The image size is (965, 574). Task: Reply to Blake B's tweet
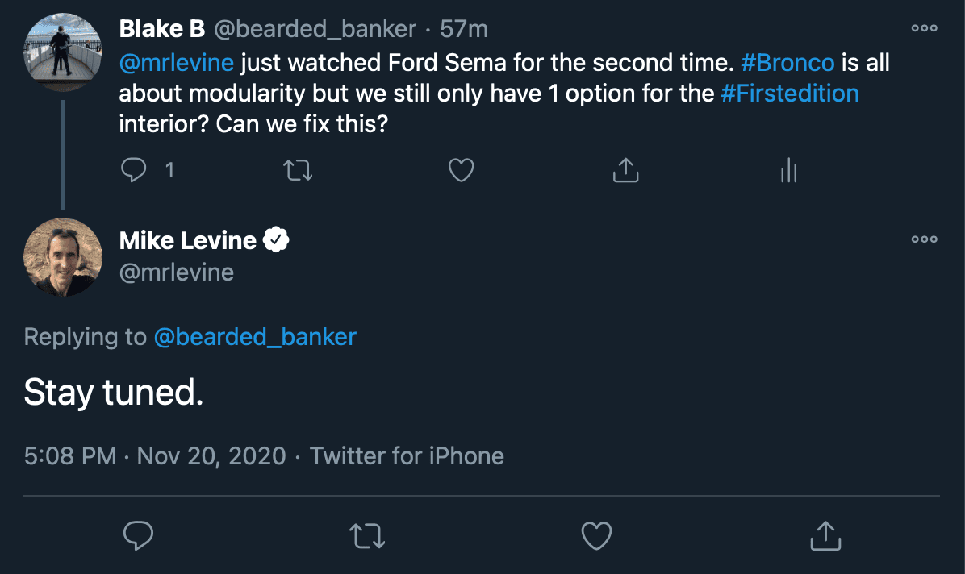click(x=134, y=170)
